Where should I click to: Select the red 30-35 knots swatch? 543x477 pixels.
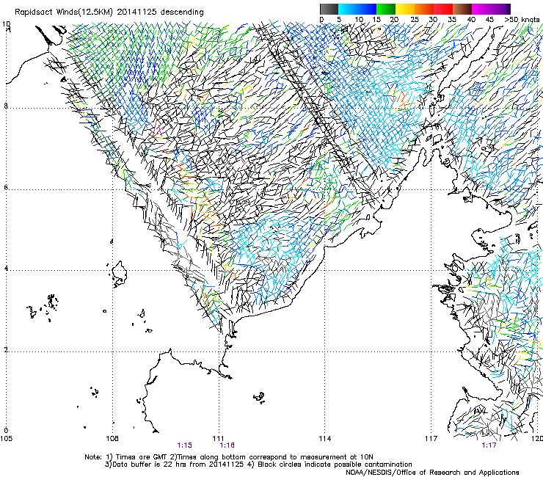point(443,9)
